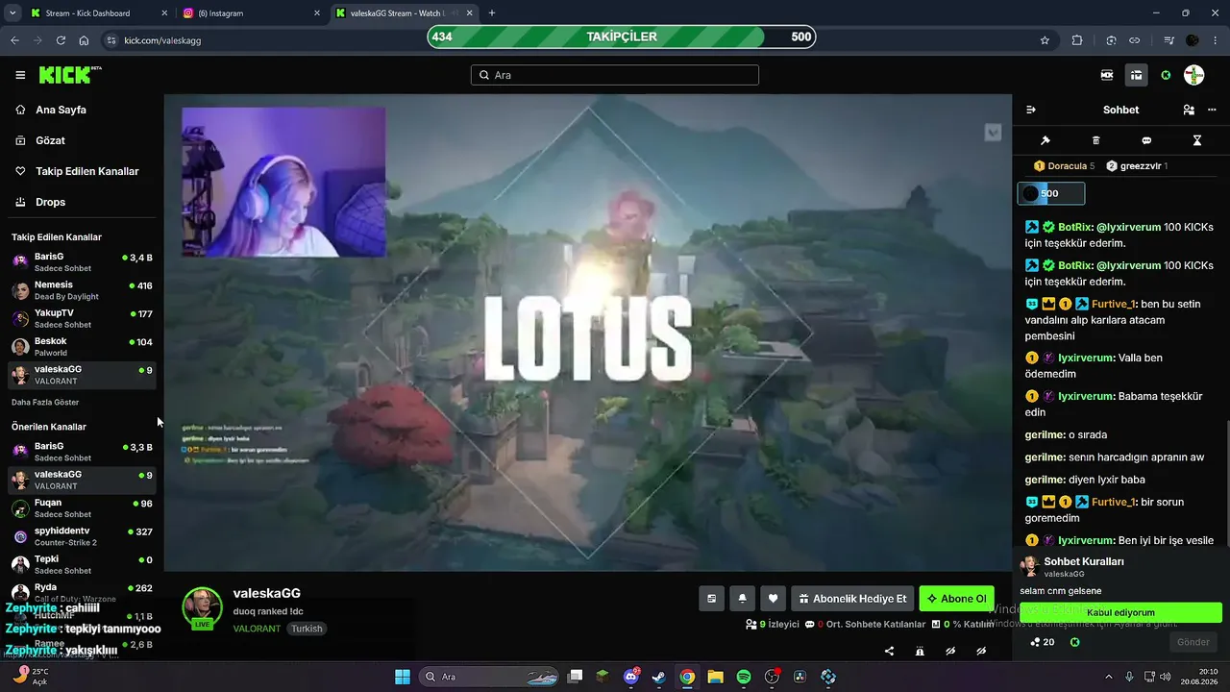Click the Ara search field on Kick
The image size is (1230, 692).
615,75
